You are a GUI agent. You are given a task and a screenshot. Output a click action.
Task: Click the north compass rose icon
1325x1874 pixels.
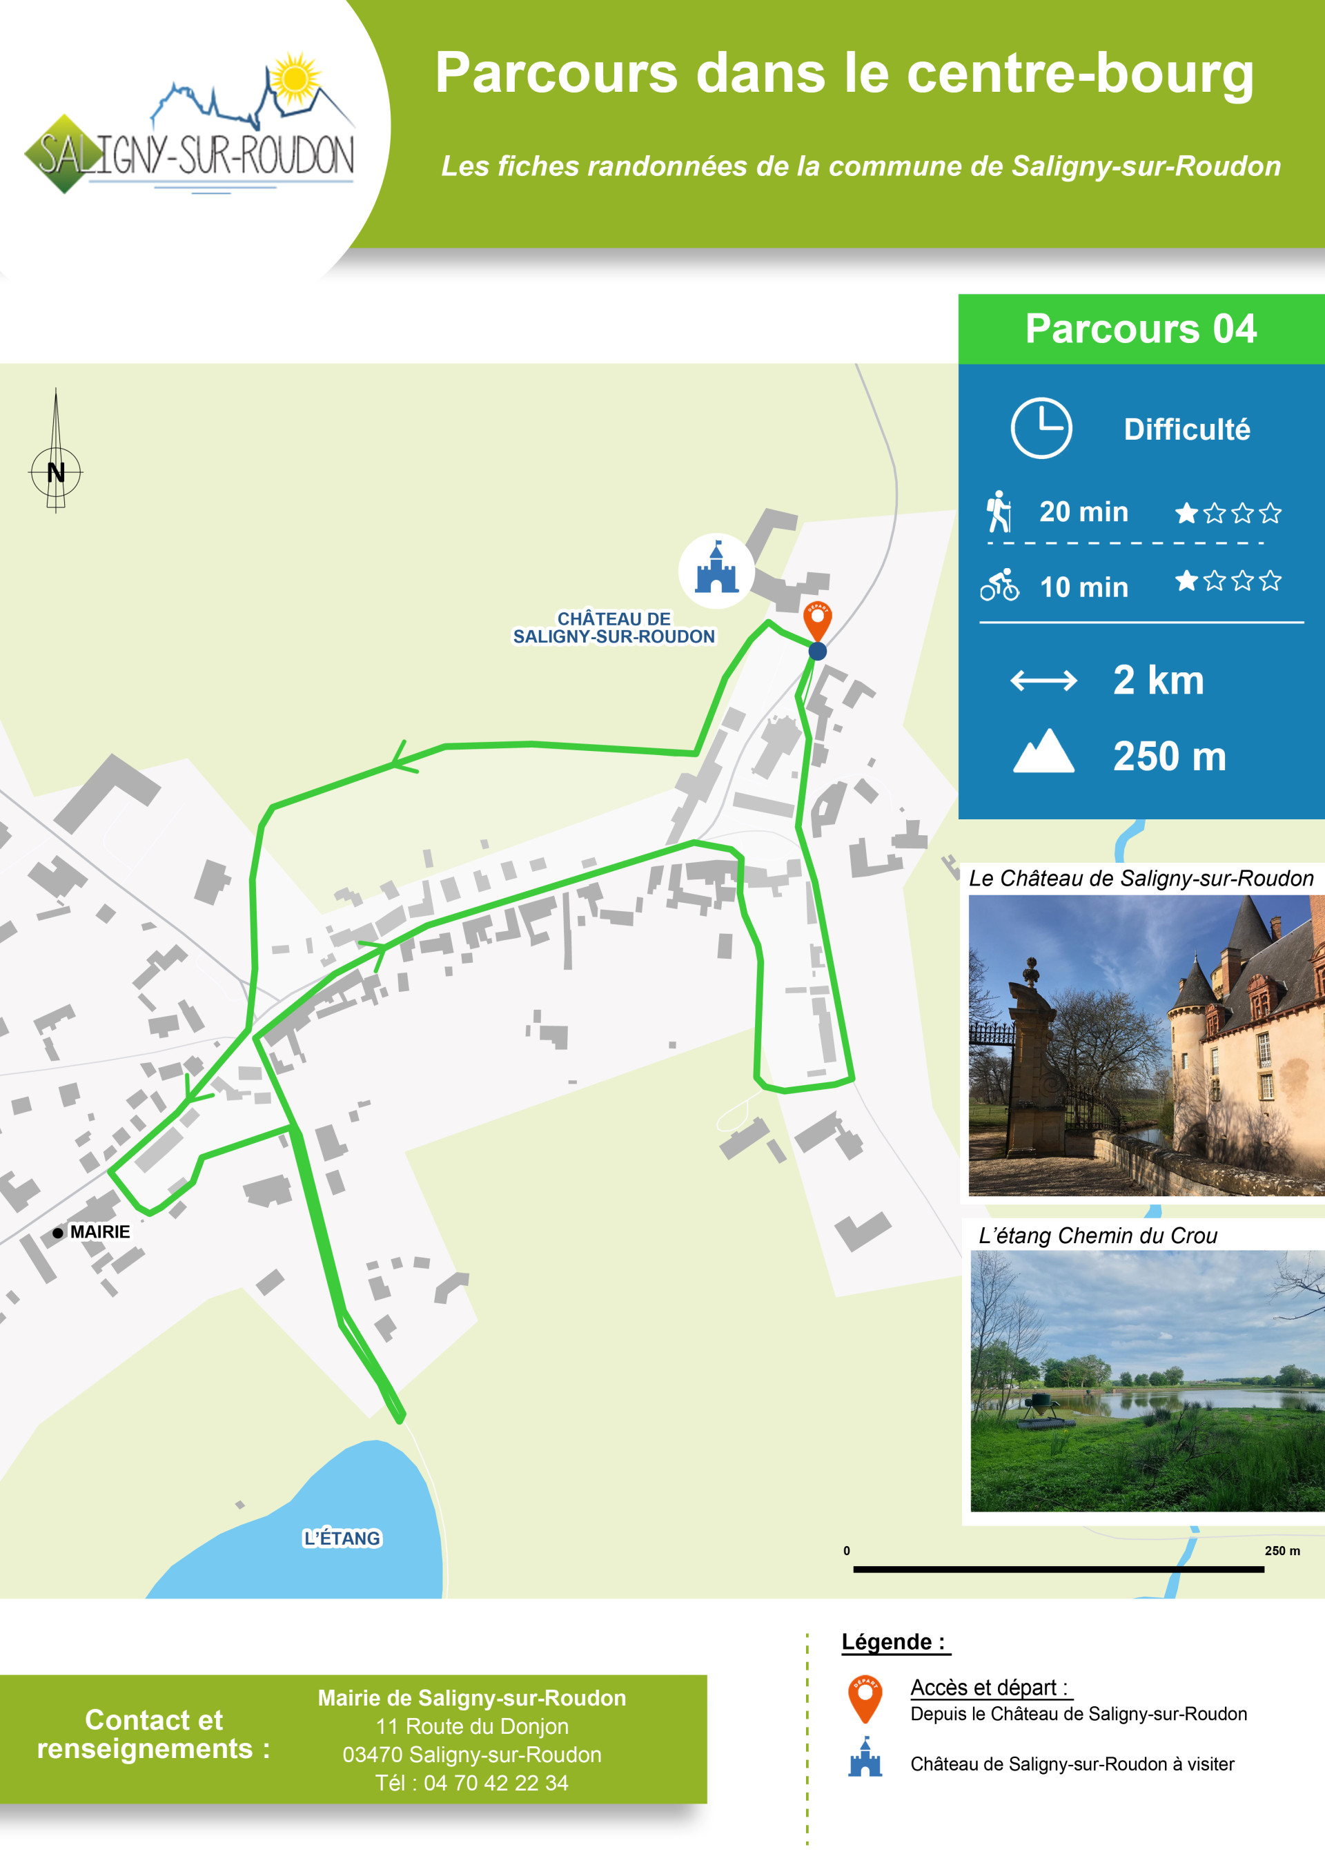(55, 451)
